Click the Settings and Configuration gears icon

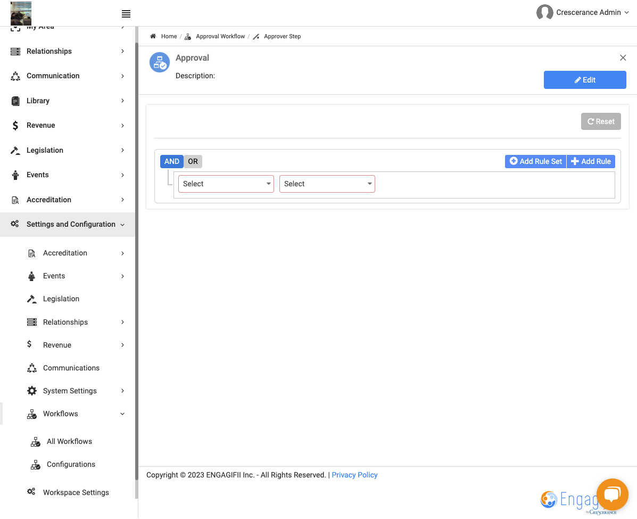[14, 224]
